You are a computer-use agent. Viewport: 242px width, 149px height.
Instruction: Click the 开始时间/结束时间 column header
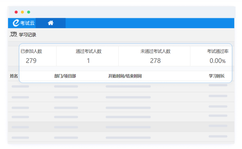125,76
